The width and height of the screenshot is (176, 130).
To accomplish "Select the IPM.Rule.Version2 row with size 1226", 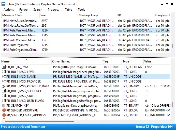I will (85, 30).
